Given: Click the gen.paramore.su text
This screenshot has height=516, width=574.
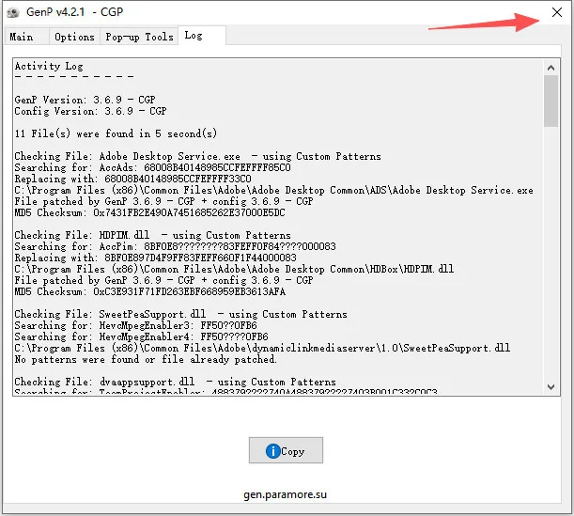Looking at the screenshot, I should click(286, 494).
